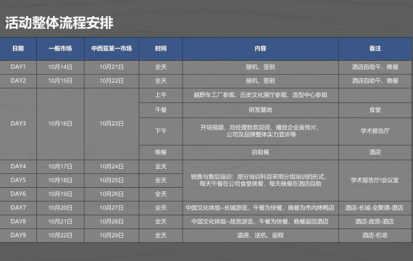The width and height of the screenshot is (413, 261).
Task: Click the 午餐 time cell
Action: 161,110
